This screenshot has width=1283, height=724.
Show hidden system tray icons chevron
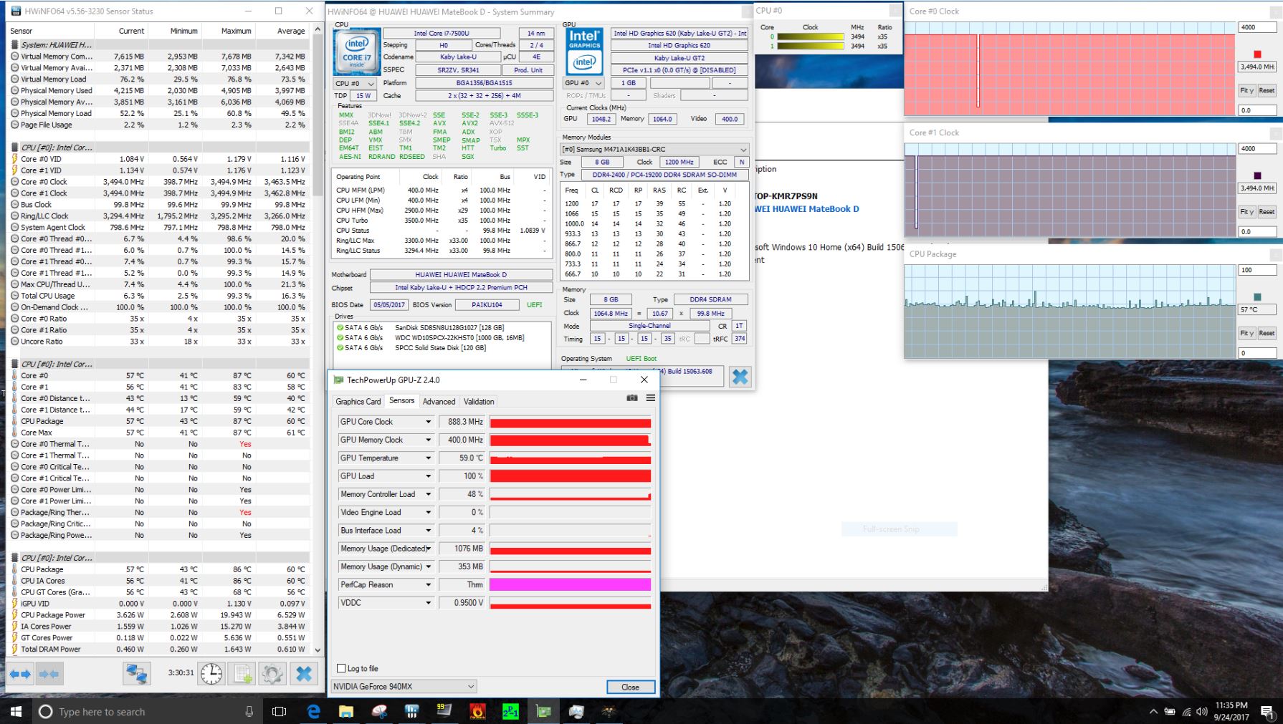pyautogui.click(x=1153, y=711)
